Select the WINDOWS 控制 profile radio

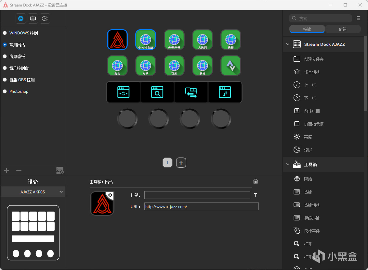click(5, 33)
